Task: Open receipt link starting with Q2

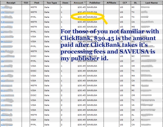Action: coord(7,32)
